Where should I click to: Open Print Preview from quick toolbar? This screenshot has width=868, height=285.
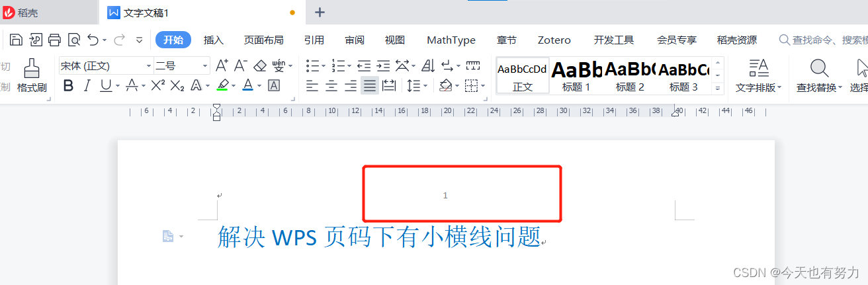point(74,40)
